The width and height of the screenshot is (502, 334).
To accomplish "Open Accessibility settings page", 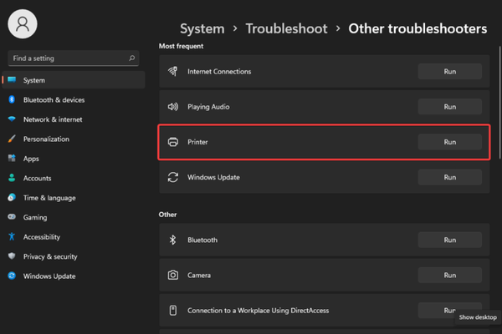I will point(41,237).
